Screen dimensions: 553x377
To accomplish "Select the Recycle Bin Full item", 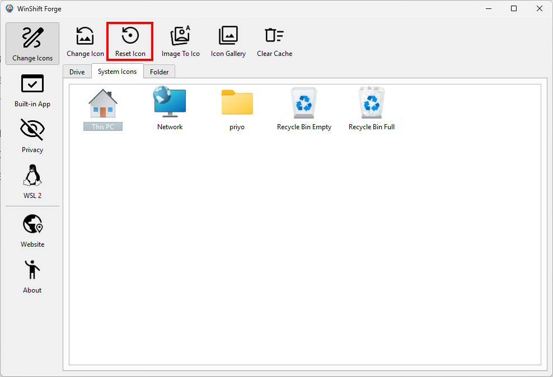I will coord(372,110).
